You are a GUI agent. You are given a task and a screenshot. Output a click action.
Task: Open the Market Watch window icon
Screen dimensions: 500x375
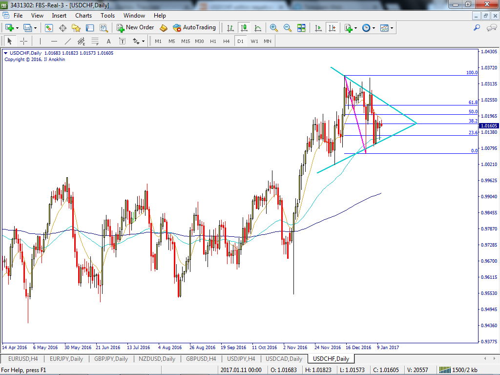48,28
